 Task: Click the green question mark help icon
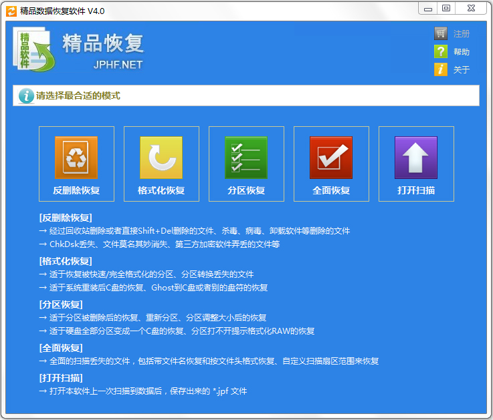click(441, 51)
